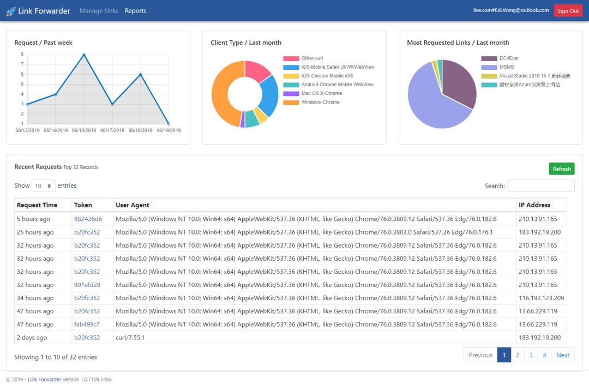The width and height of the screenshot is (589, 388).
Task: Toggle MSMS legend swatch
Action: (x=489, y=67)
